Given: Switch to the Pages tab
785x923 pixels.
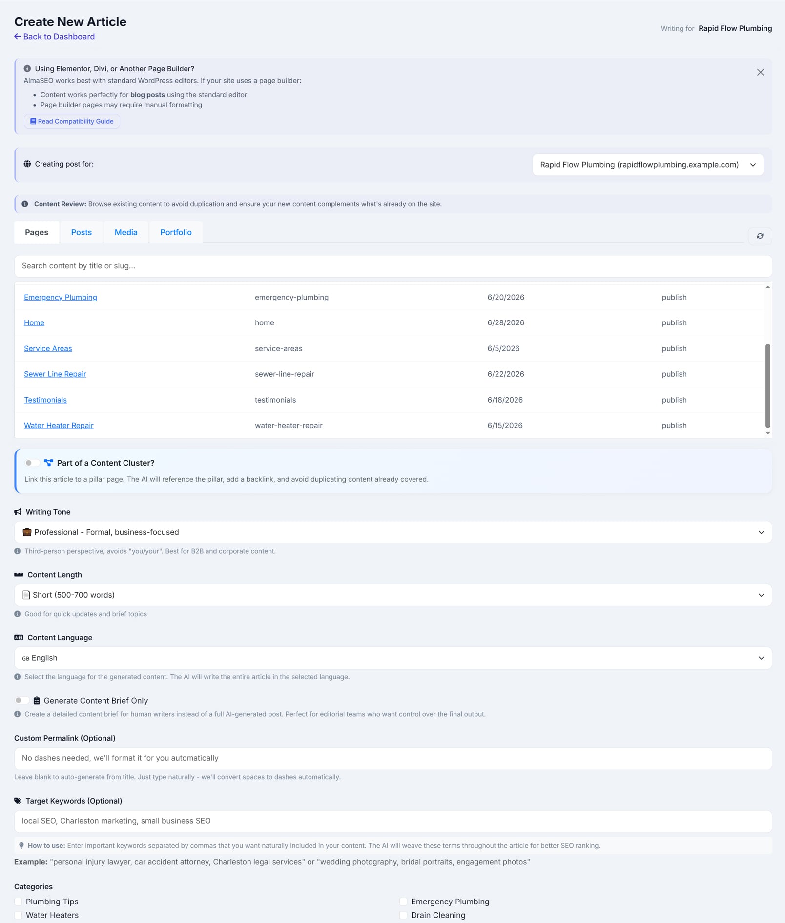Looking at the screenshot, I should [x=37, y=232].
